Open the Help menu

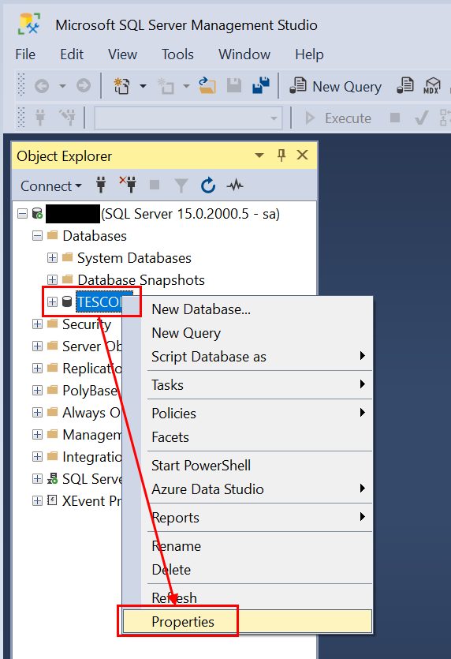point(309,54)
